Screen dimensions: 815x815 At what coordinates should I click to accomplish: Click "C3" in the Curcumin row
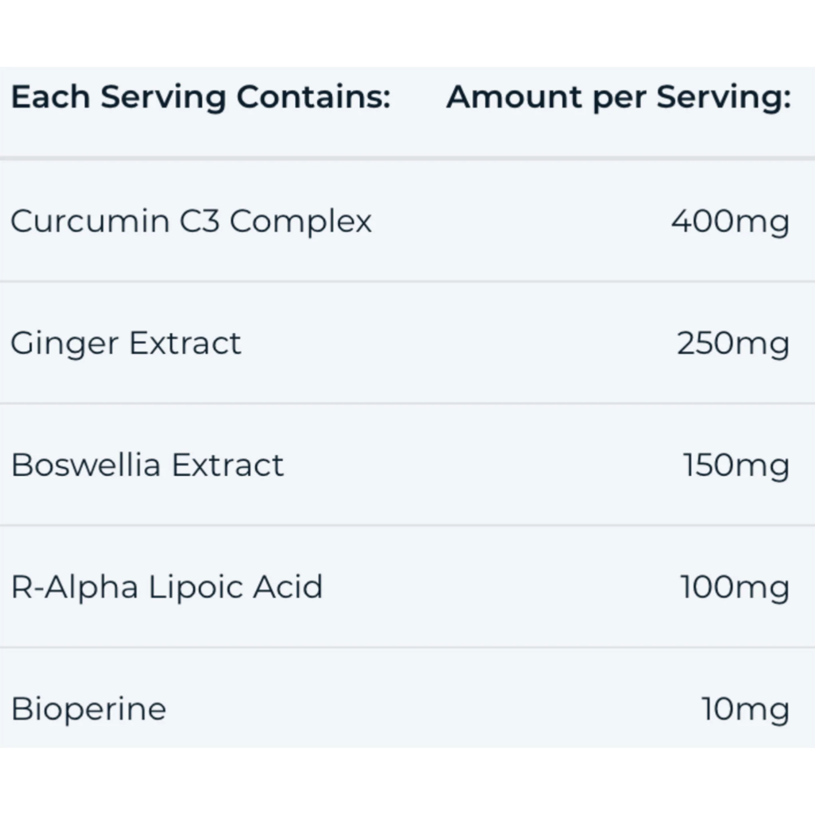click(199, 221)
